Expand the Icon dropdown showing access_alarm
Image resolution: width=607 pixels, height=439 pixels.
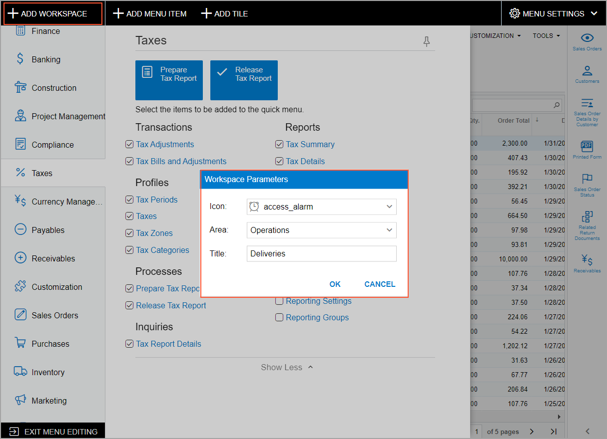(389, 207)
